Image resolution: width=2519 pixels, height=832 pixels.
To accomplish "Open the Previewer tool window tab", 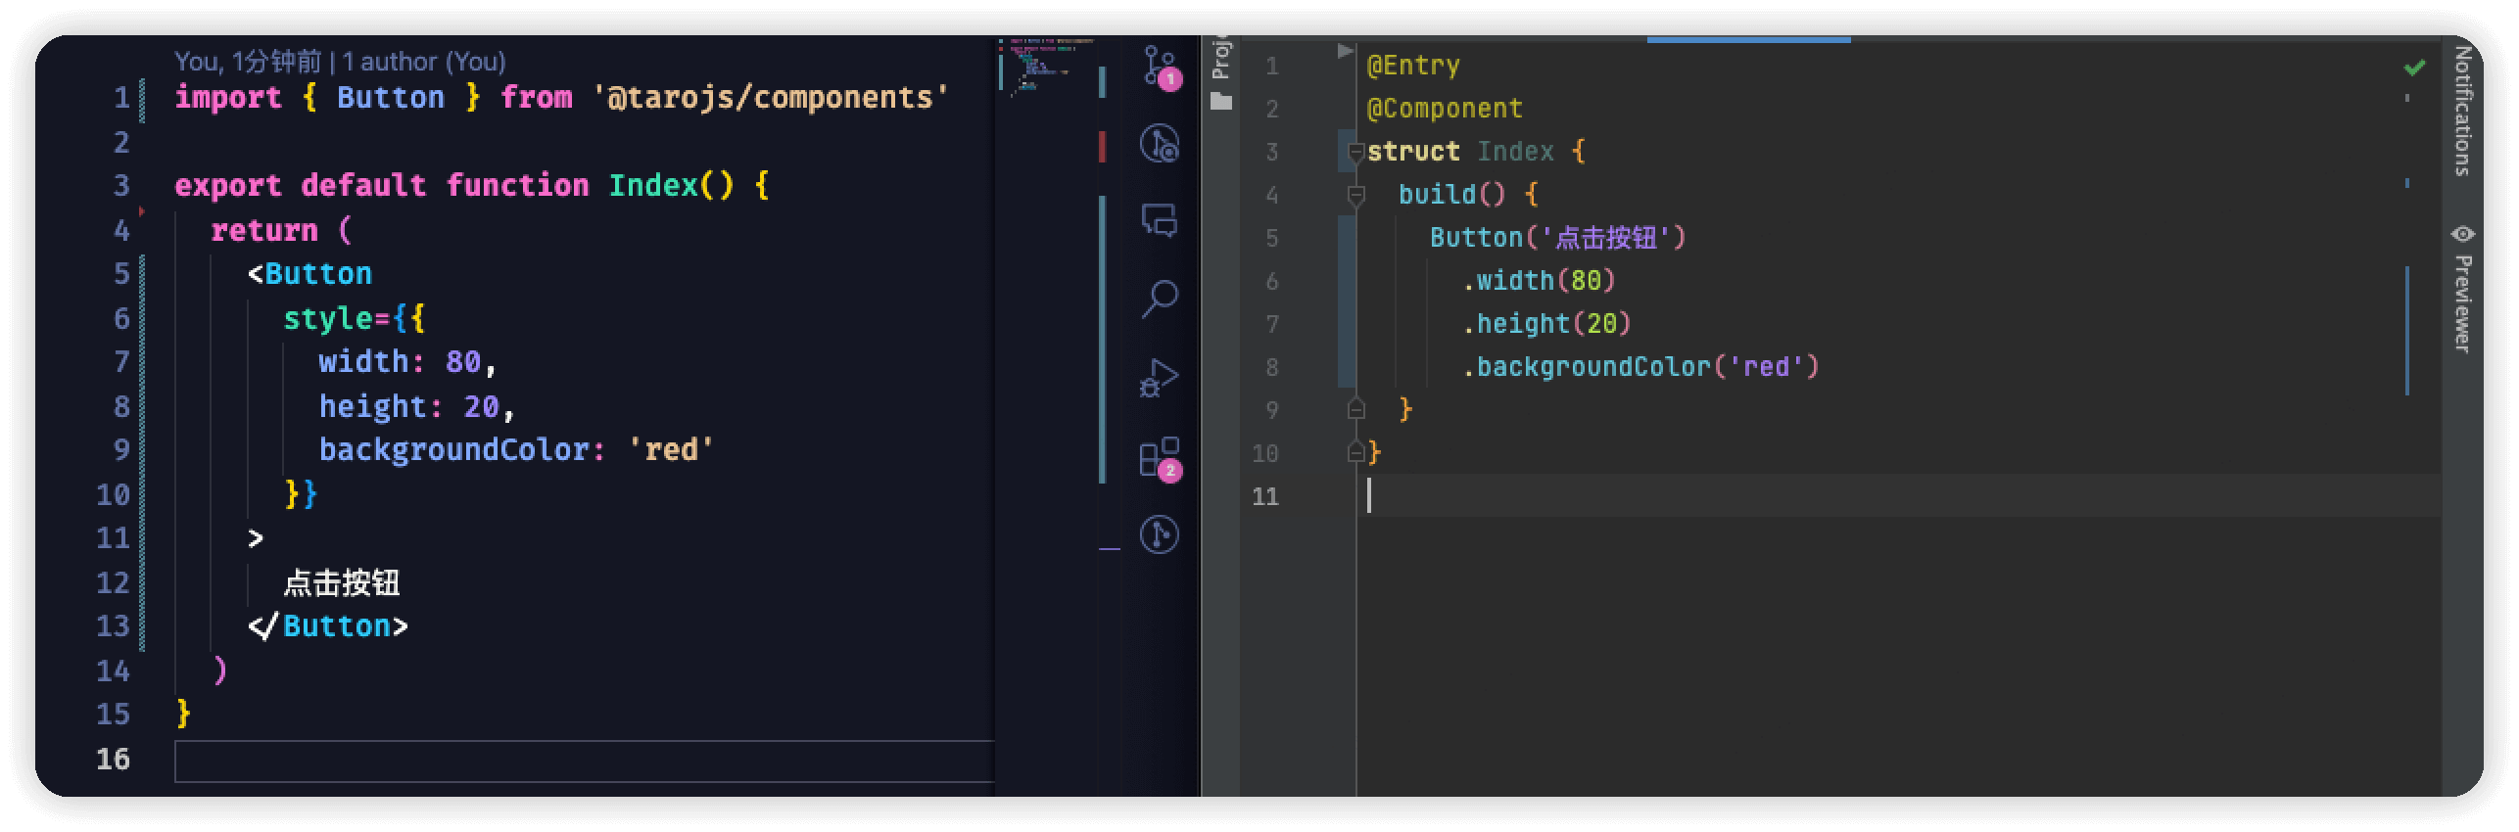I will (2462, 291).
